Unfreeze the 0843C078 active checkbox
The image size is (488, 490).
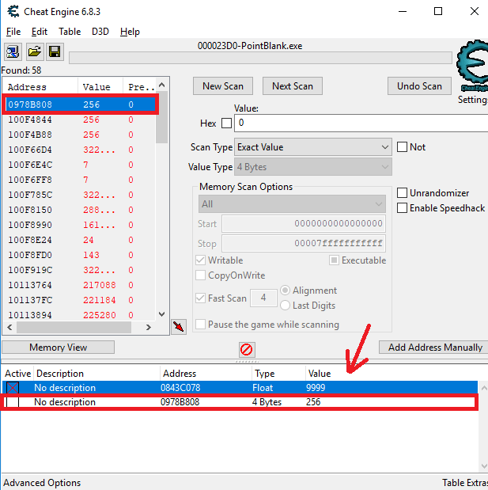pos(13,388)
